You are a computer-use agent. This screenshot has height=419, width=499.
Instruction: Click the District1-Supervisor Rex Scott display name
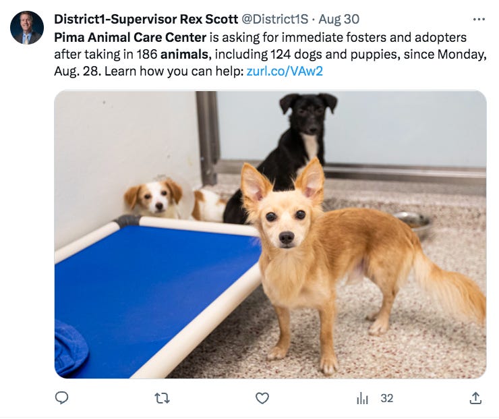pos(146,19)
